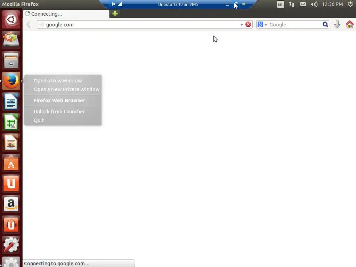This screenshot has width=356, height=267.
Task: Open a new tab with green plus
Action: pos(115,14)
